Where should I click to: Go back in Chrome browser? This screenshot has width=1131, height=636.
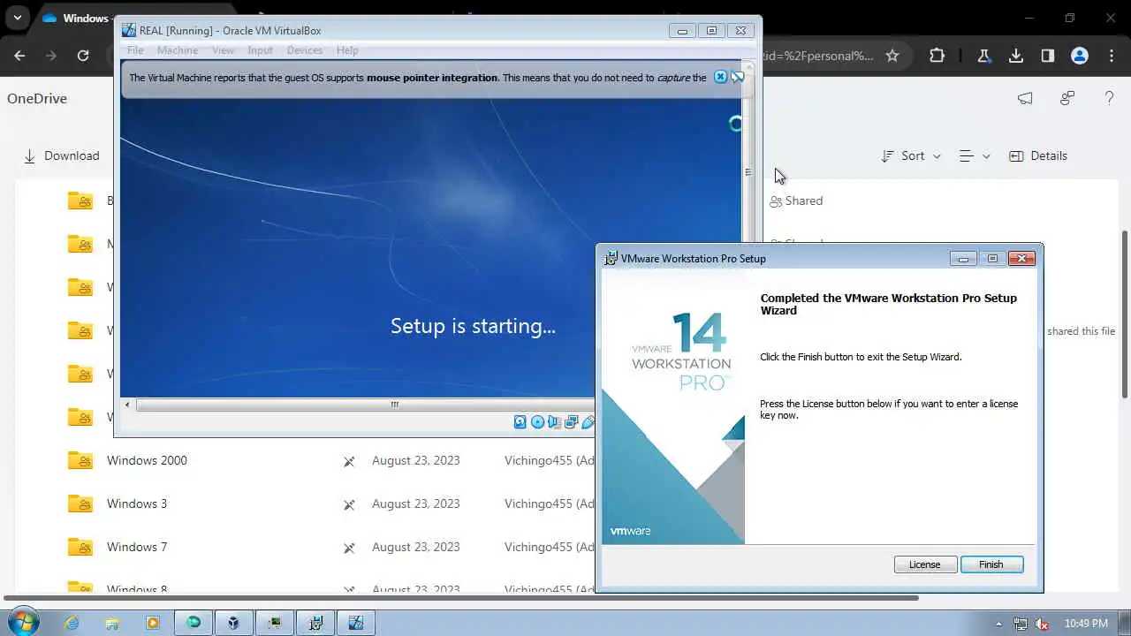click(19, 56)
